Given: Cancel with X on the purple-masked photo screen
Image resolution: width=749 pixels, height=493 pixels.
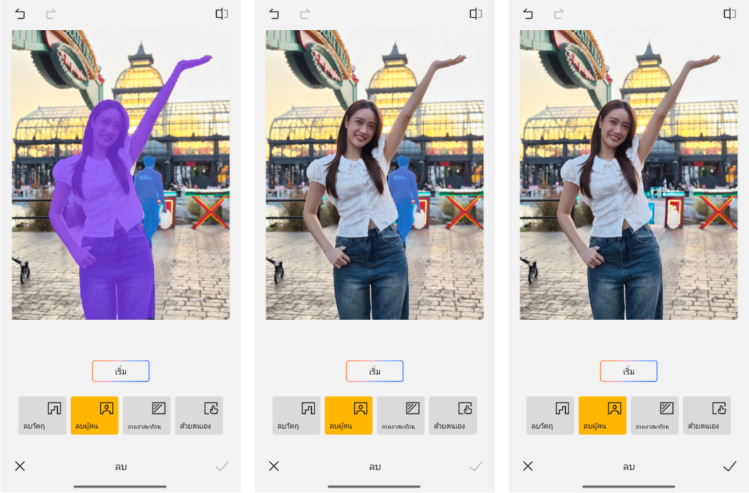Looking at the screenshot, I should 20,466.
